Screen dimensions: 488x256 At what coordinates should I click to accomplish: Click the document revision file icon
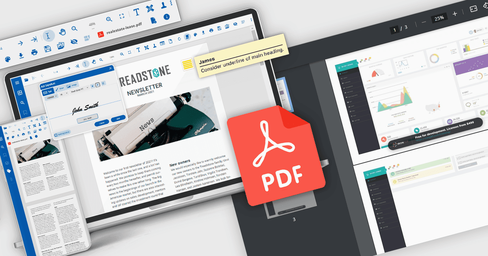pyautogui.click(x=153, y=20)
